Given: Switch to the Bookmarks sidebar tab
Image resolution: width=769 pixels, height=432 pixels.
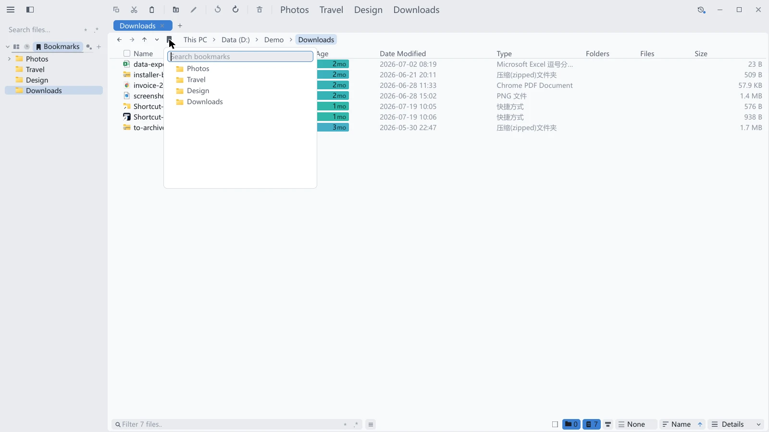Looking at the screenshot, I should 58,47.
